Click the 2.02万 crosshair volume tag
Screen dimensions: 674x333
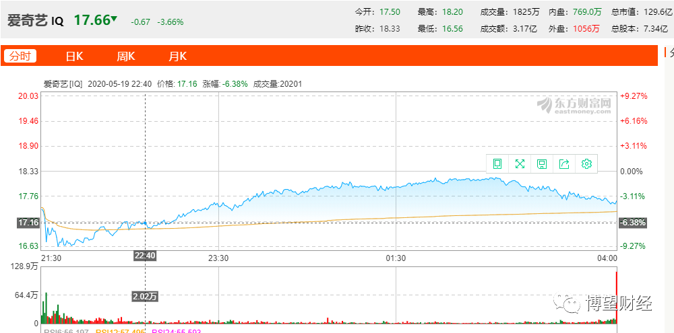pos(145,296)
